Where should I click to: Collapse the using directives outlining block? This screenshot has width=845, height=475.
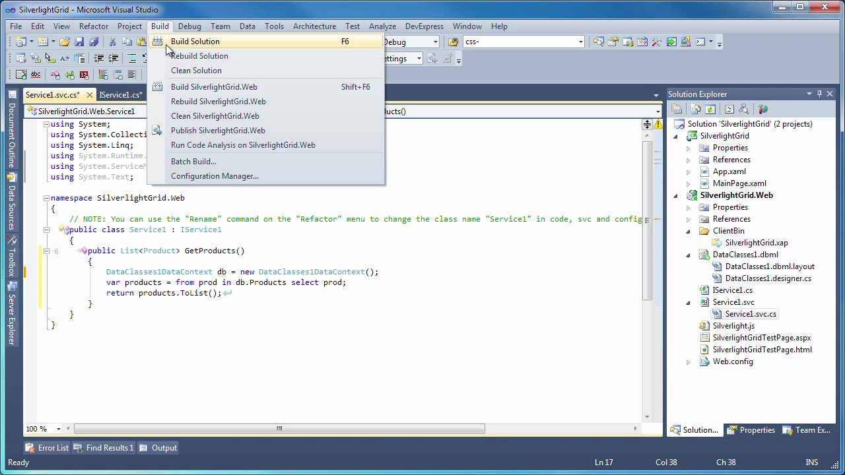(46, 124)
